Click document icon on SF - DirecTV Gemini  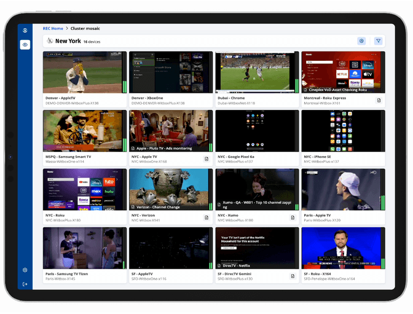[x=293, y=276]
